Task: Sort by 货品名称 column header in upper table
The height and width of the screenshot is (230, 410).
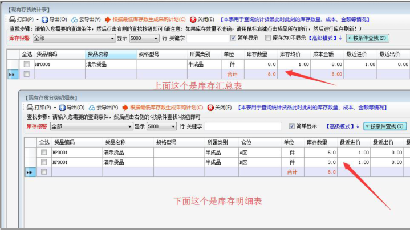Action: (x=97, y=55)
